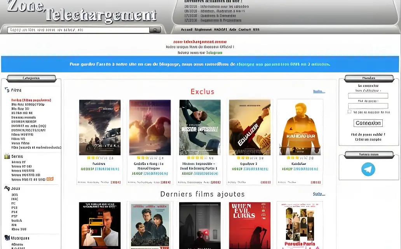
Task: Click the red bracketed link on the Twisters card
Action: (x=115, y=182)
